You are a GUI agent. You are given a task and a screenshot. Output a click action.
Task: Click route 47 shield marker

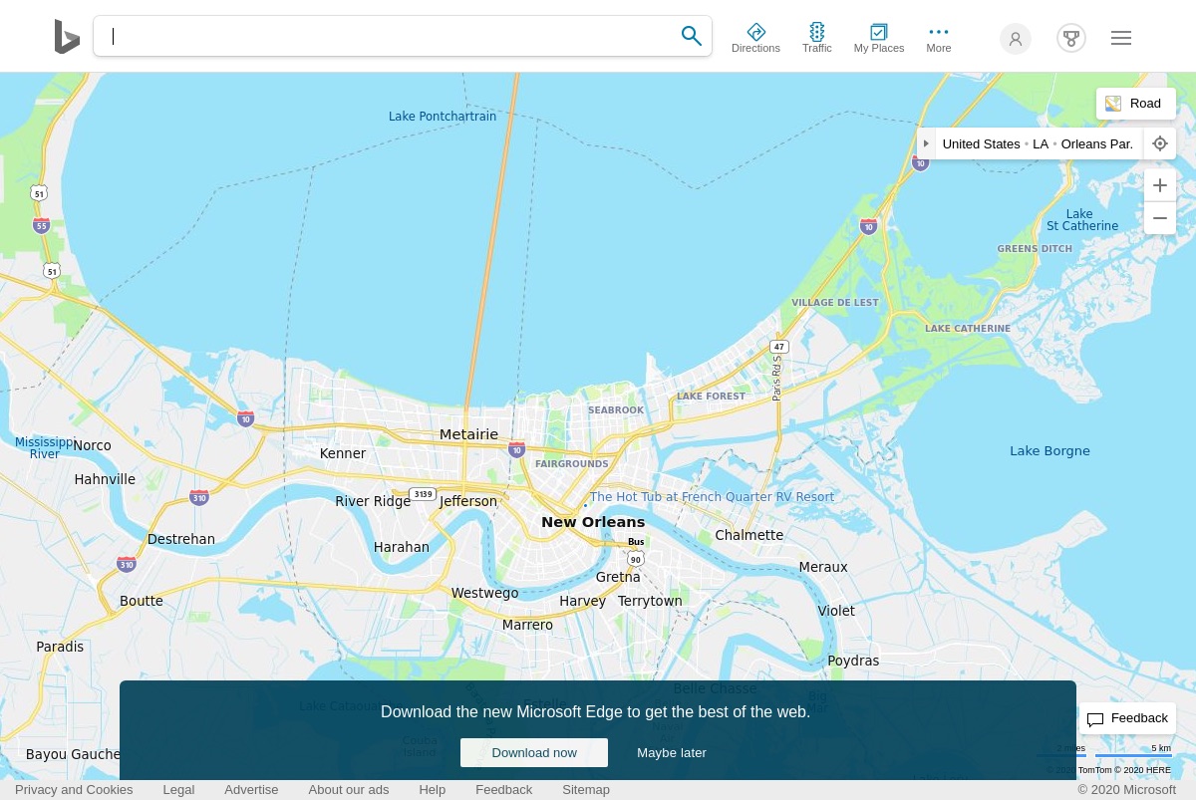779,347
